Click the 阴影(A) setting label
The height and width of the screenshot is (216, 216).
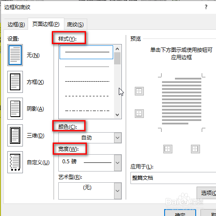pyautogui.click(x=35, y=109)
